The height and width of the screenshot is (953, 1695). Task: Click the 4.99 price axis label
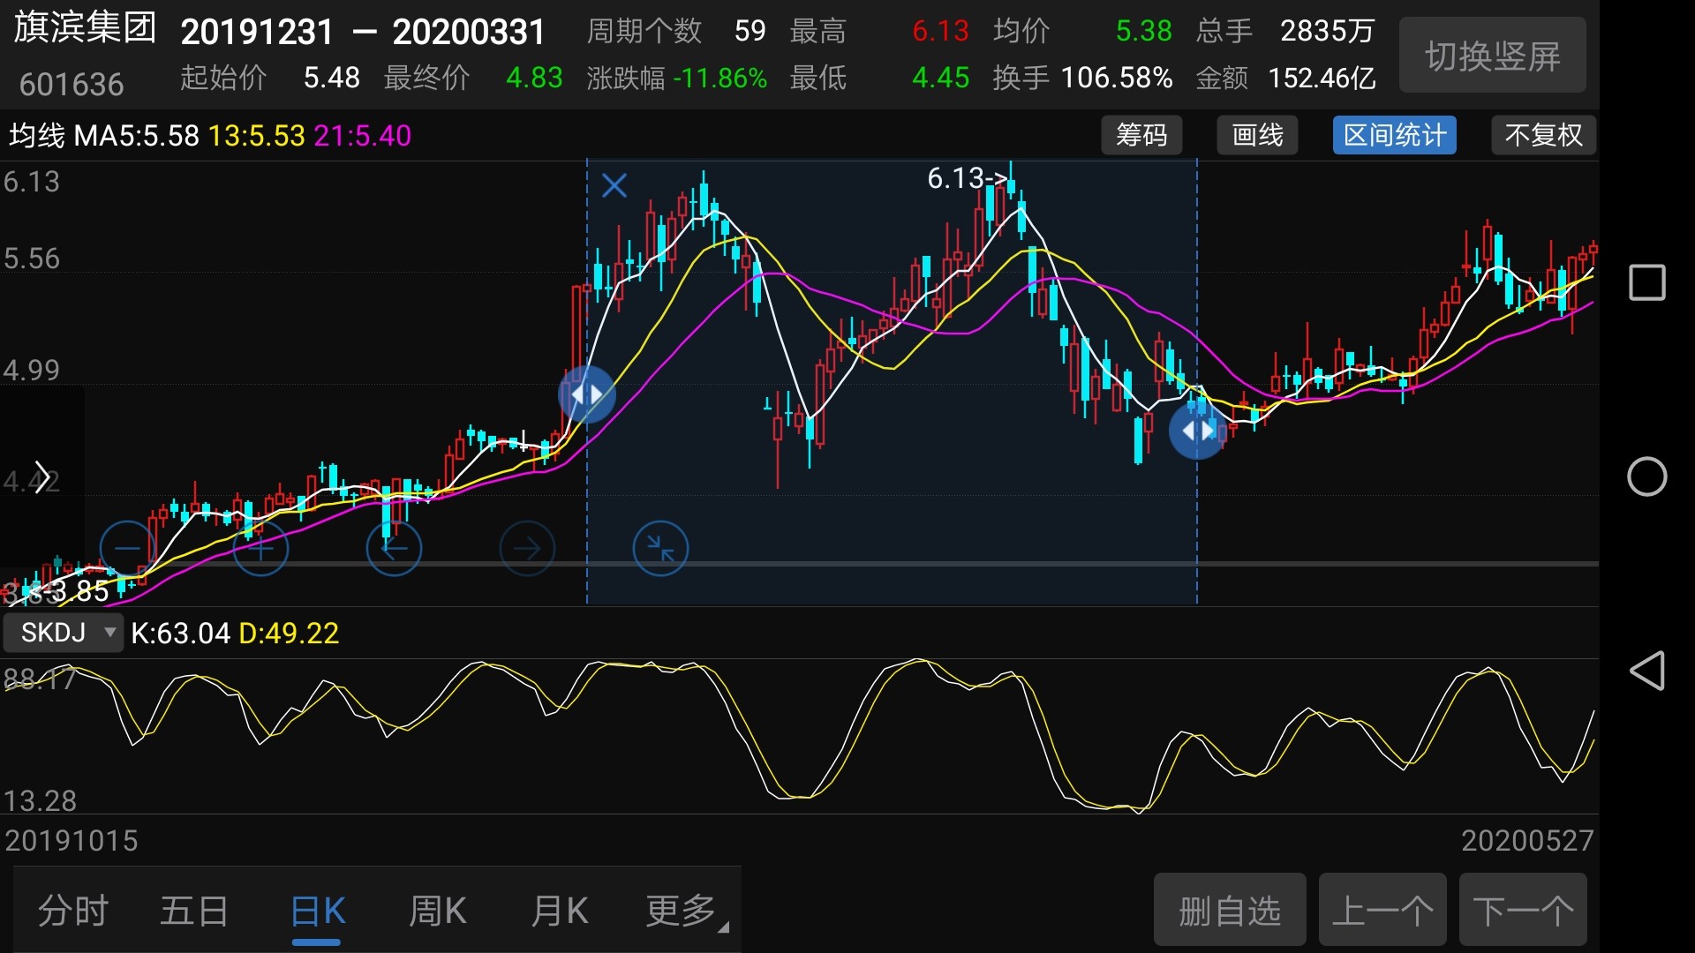point(32,371)
